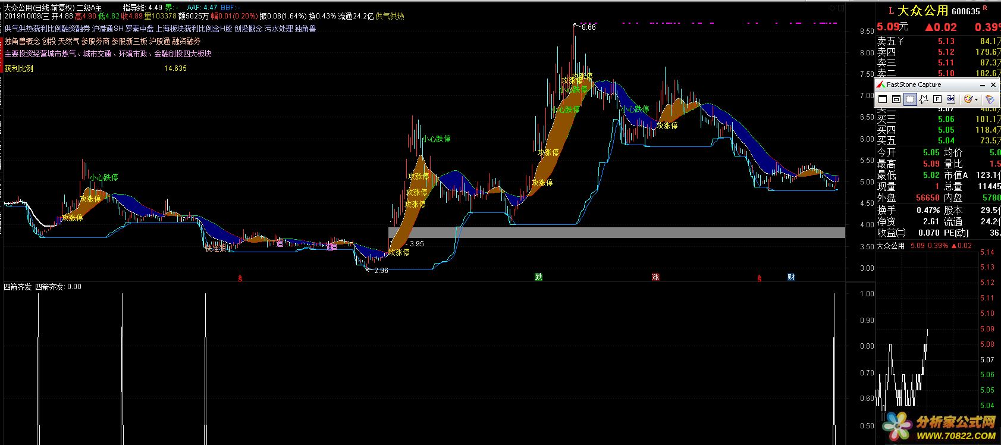Image resolution: width=1001 pixels, height=445 pixels.
Task: Click stock code 600635
Action: 966,11
